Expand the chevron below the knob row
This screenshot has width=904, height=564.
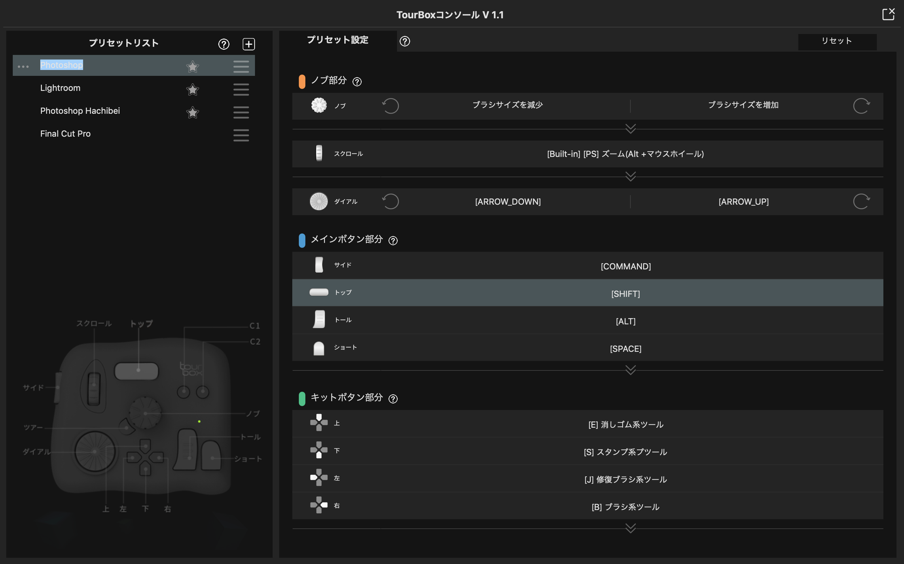pyautogui.click(x=630, y=129)
